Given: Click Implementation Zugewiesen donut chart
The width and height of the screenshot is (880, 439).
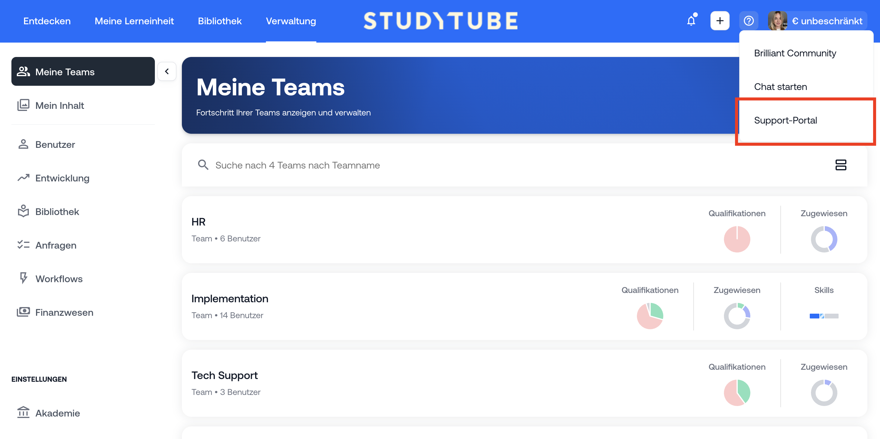Looking at the screenshot, I should 737,316.
